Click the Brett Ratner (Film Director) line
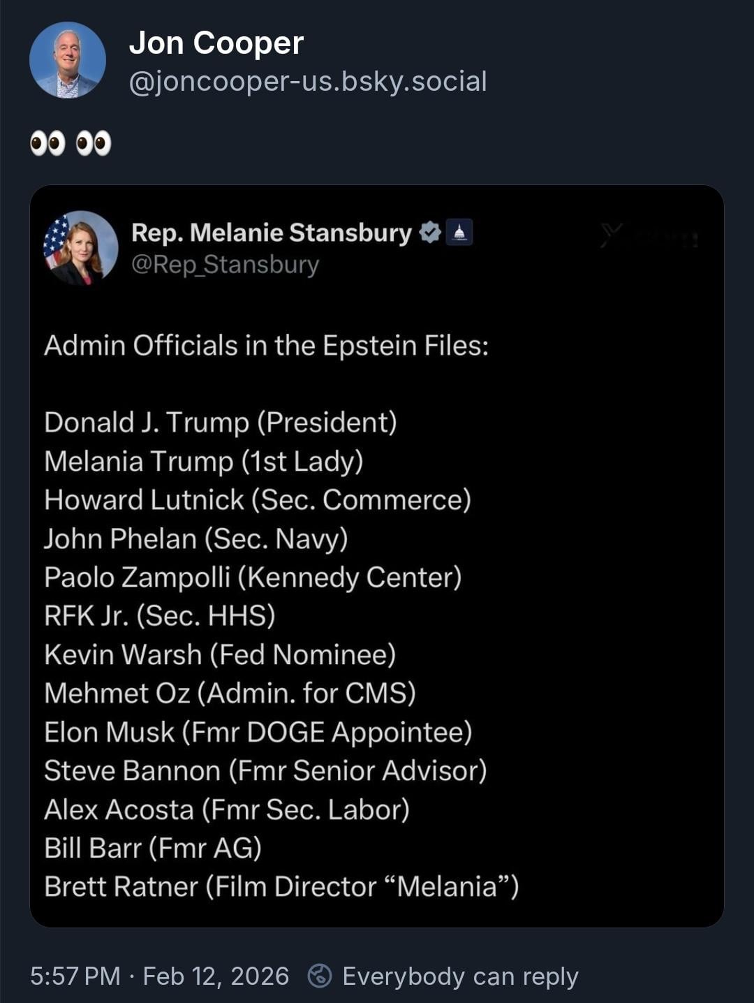The image size is (754, 1003). [281, 886]
